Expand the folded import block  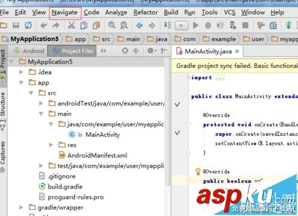tap(188, 77)
